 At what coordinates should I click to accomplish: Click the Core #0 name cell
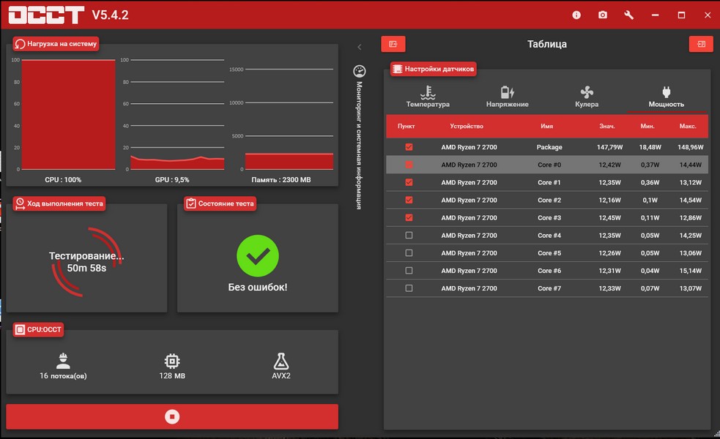(549, 165)
